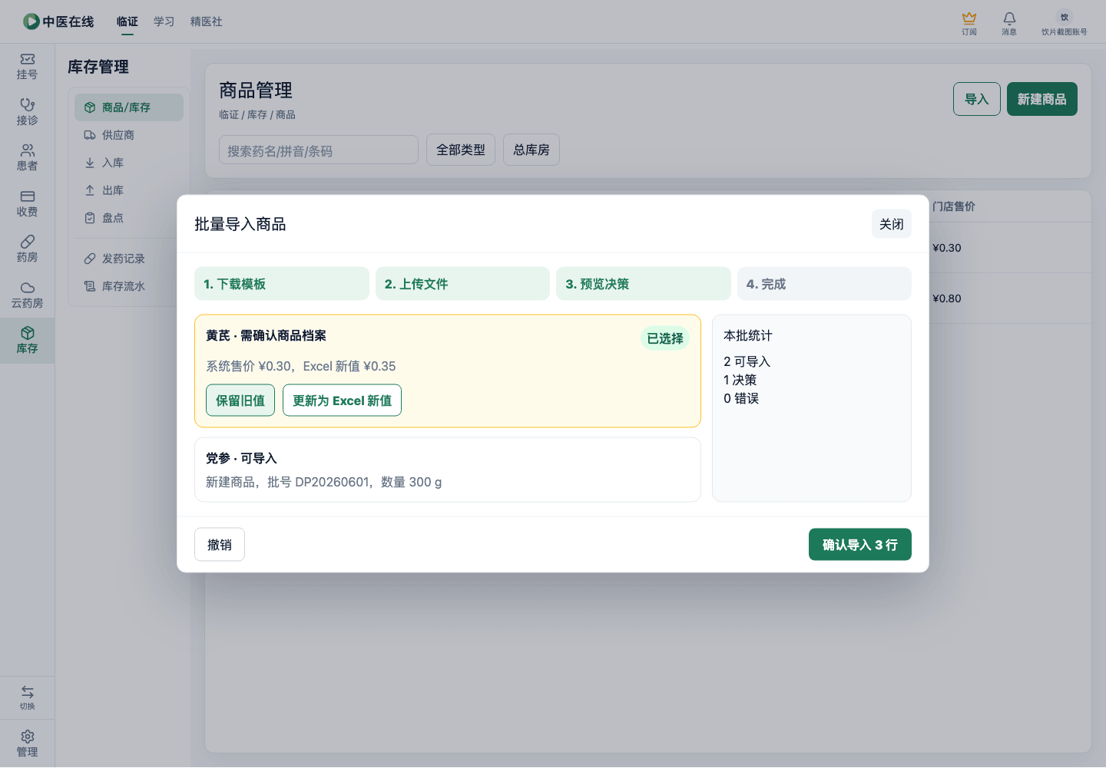Choose 保留旧值 for 黄芪

click(240, 400)
